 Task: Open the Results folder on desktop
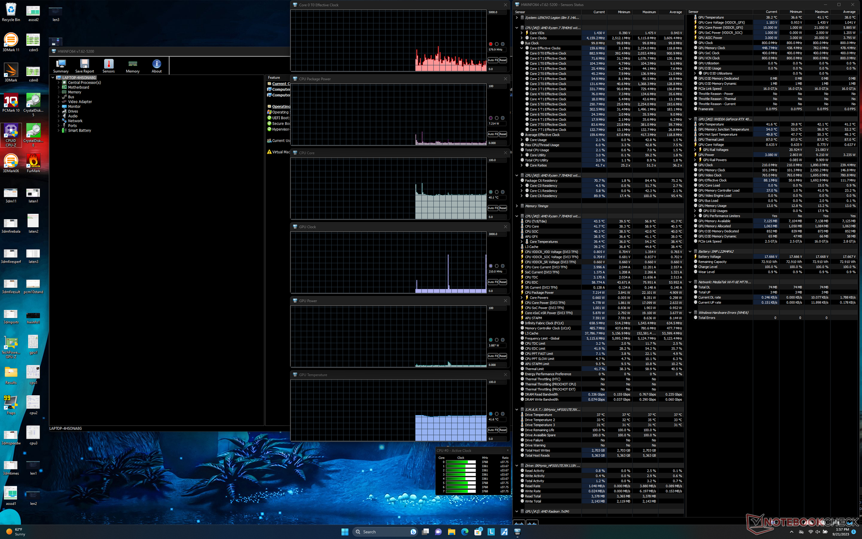tap(11, 376)
